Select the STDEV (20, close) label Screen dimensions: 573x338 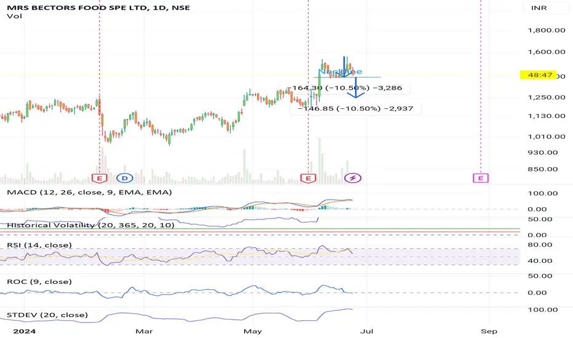click(47, 315)
